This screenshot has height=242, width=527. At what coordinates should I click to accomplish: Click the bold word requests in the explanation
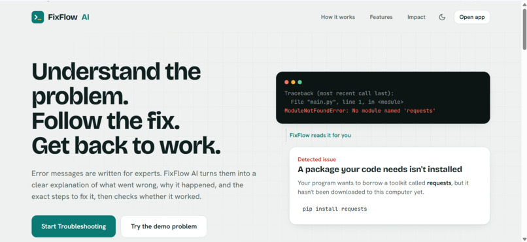click(x=439, y=183)
